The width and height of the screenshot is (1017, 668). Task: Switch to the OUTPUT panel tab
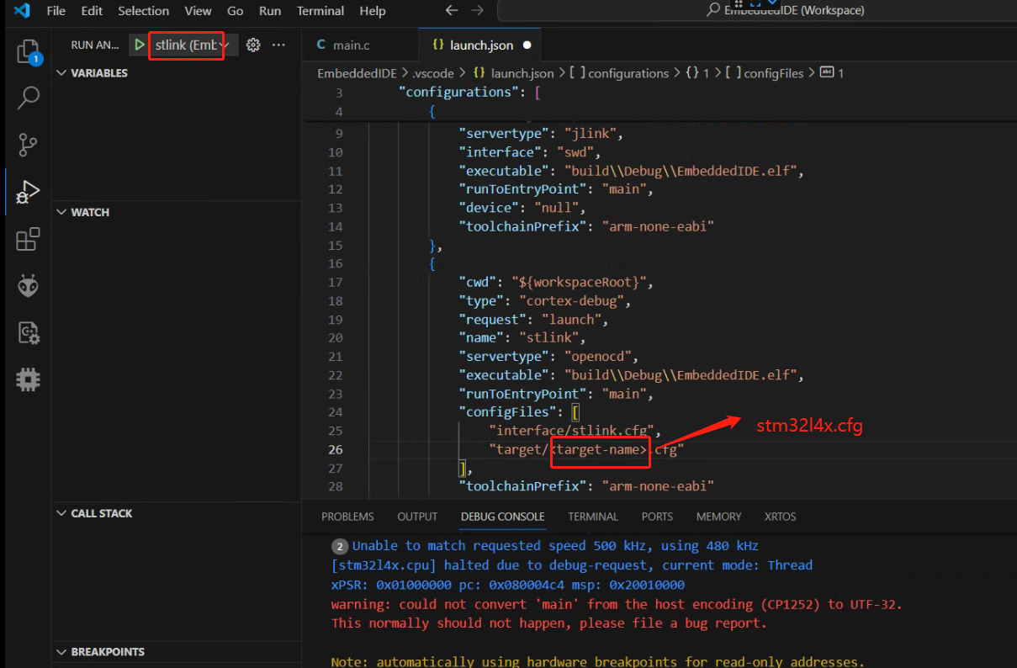pos(417,517)
